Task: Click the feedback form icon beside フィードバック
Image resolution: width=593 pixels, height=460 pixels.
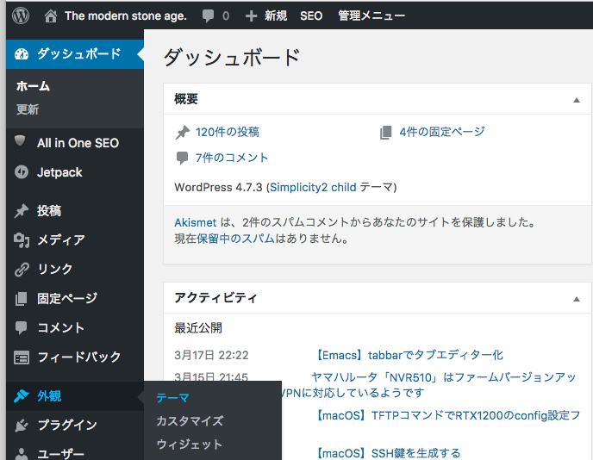Action: point(22,357)
